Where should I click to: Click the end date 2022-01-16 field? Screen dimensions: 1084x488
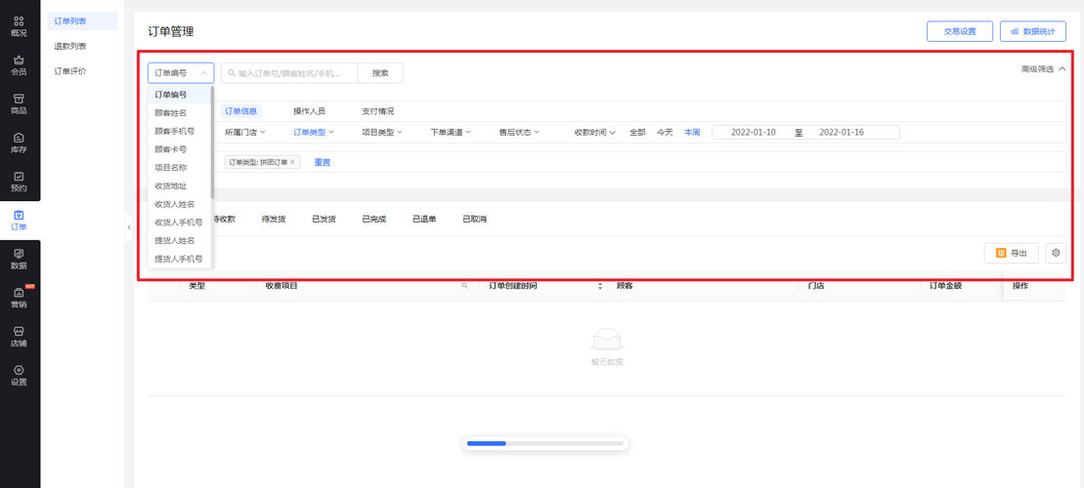point(842,132)
